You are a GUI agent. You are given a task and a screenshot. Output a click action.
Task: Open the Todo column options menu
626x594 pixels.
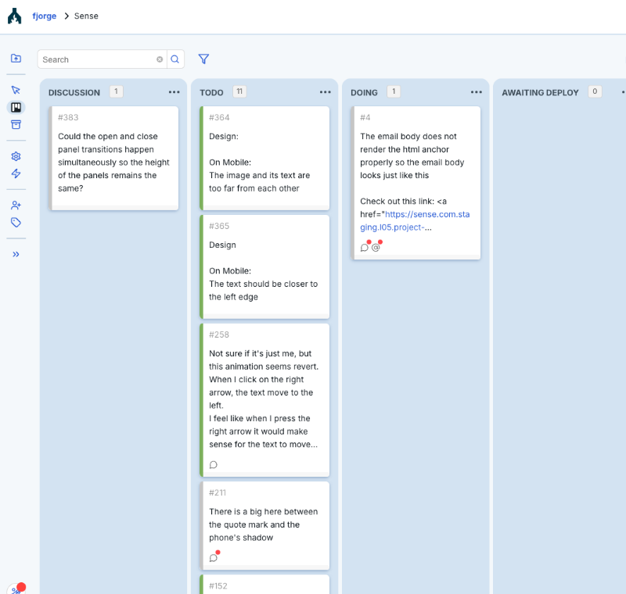326,92
